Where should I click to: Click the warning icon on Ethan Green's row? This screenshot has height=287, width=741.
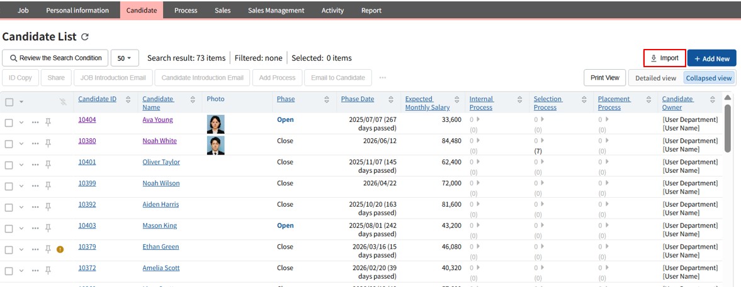[60, 249]
